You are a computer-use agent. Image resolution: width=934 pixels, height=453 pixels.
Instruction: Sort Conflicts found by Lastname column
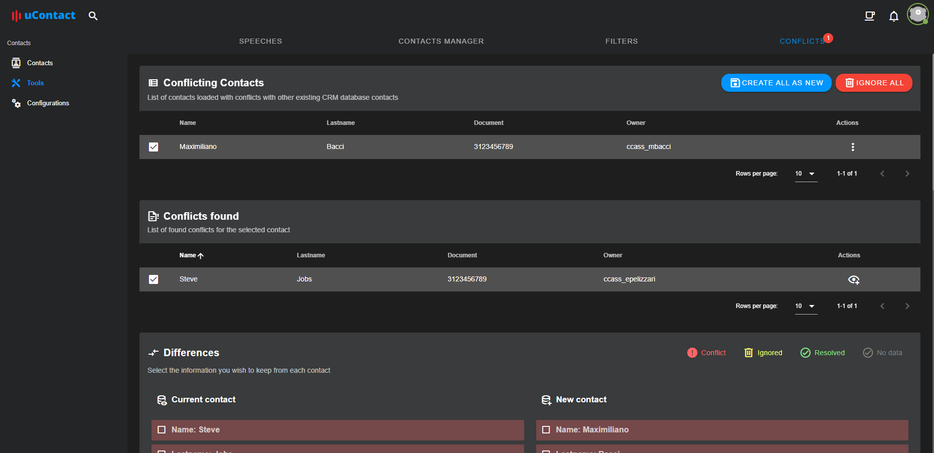(x=311, y=255)
